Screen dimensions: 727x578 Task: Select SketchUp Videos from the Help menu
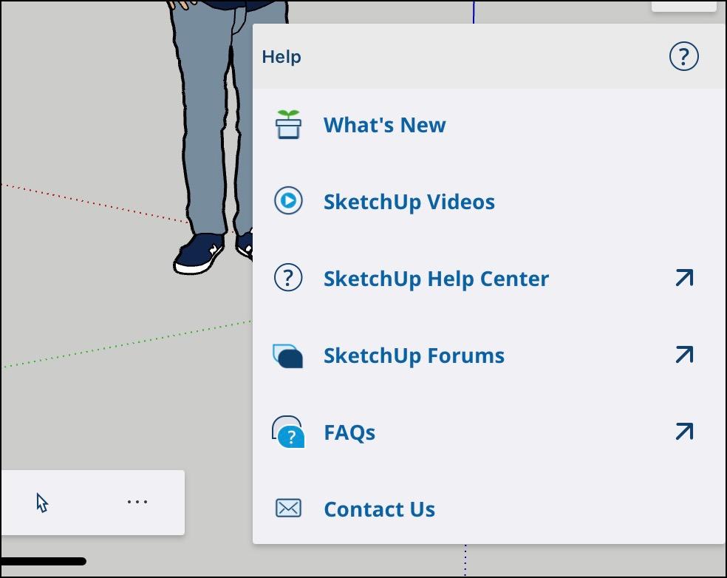coord(409,201)
